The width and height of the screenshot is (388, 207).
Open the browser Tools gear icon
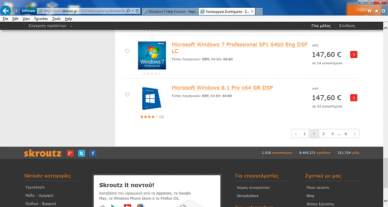tap(383, 11)
